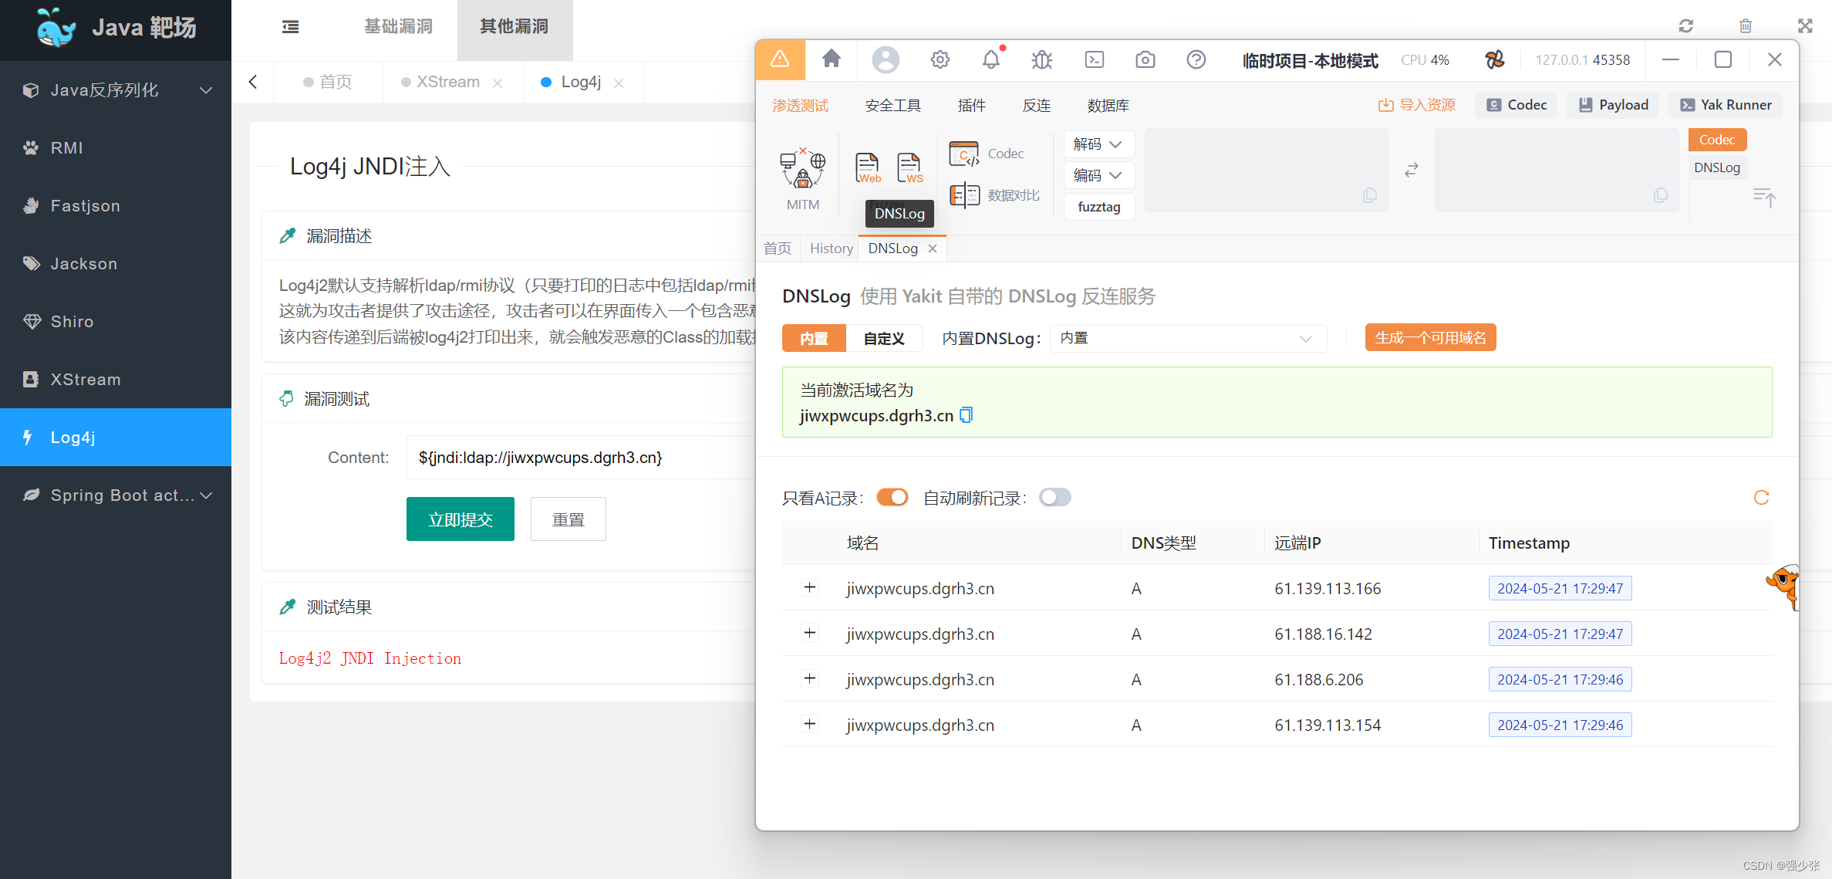Open the 反连 menu in Yakit

[1036, 106]
